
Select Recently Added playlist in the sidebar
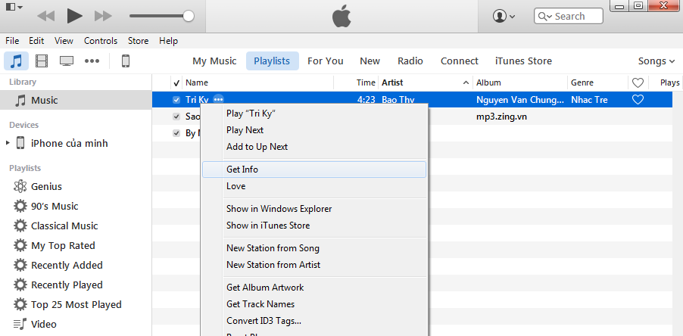67,265
